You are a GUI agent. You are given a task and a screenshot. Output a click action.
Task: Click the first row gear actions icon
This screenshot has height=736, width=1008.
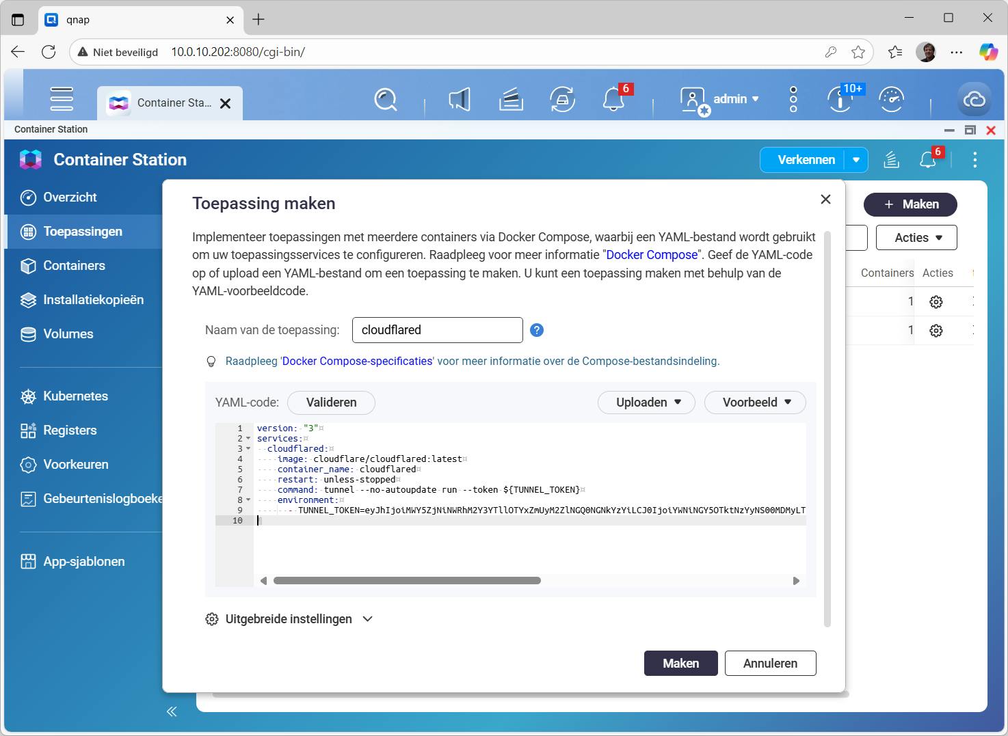[936, 301]
